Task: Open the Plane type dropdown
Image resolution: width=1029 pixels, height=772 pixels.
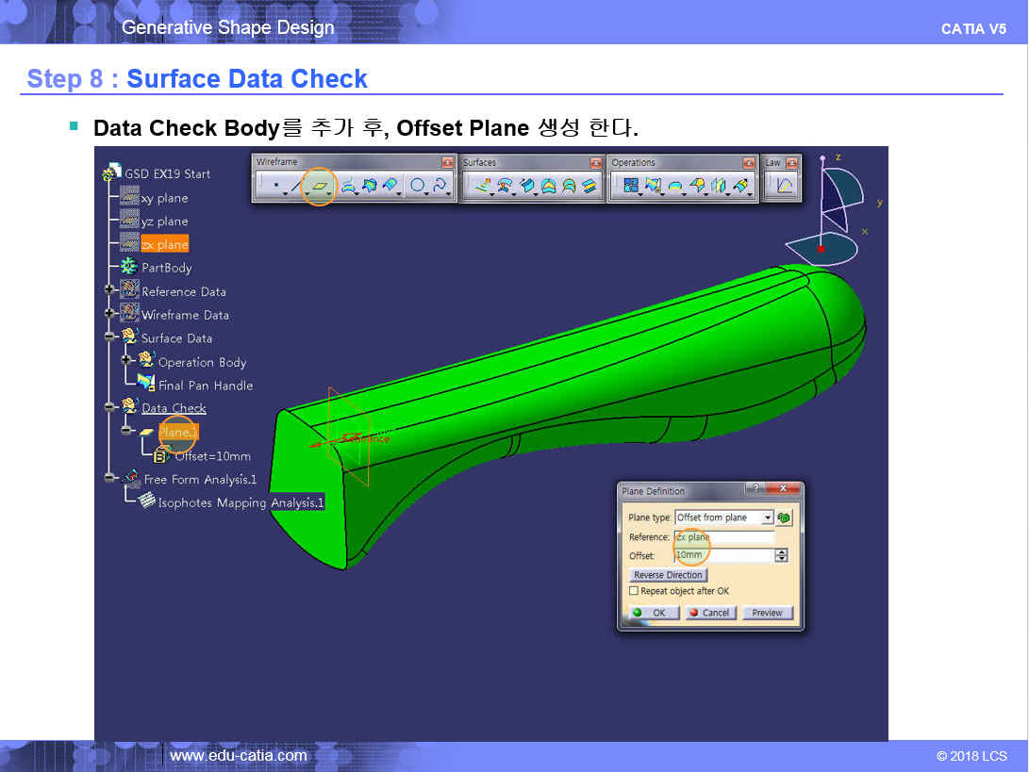Action: [767, 517]
